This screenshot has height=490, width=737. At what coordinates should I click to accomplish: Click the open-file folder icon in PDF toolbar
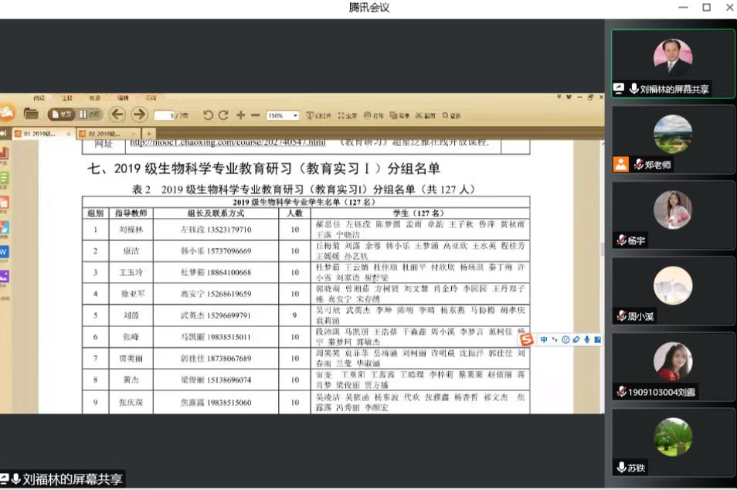pyautogui.click(x=31, y=114)
